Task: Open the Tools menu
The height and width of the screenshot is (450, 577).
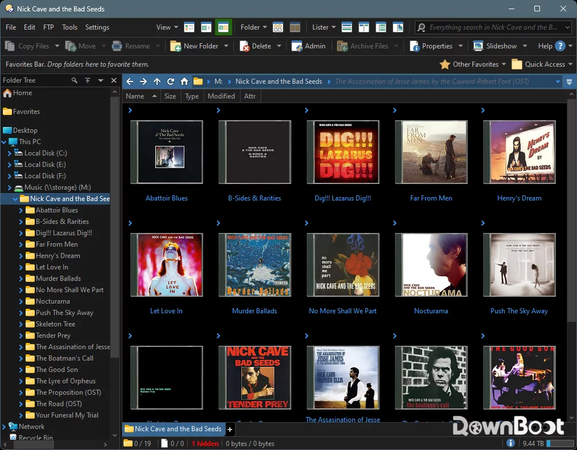Action: 69,27
